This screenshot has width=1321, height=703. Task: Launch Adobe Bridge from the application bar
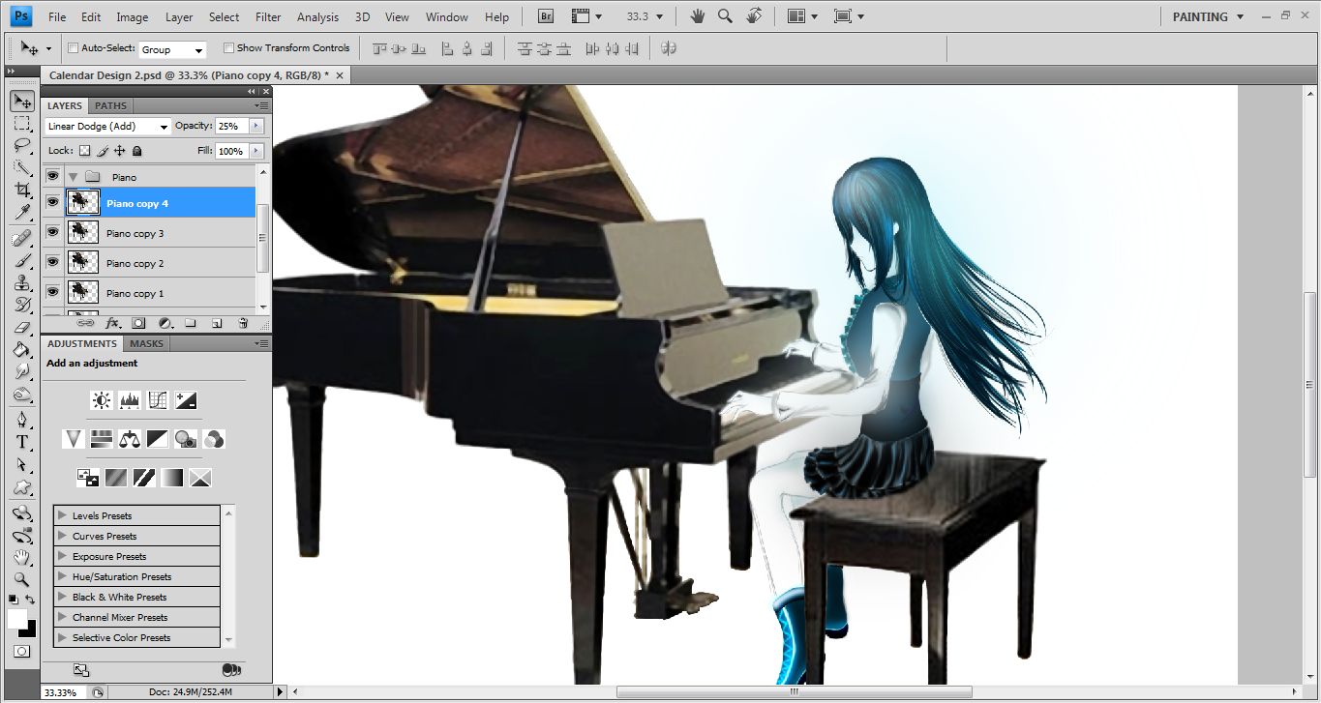pyautogui.click(x=546, y=16)
